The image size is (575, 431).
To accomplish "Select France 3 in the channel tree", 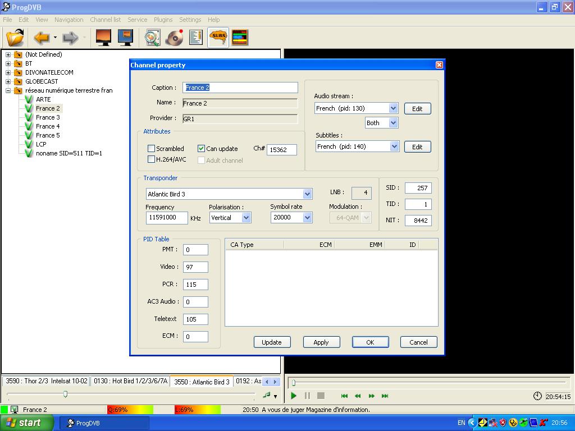I will [48, 117].
